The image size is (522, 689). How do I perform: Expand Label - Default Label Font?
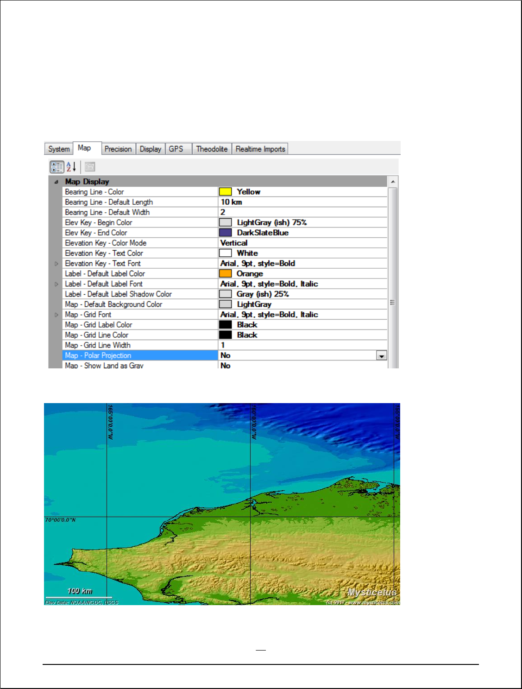point(57,284)
